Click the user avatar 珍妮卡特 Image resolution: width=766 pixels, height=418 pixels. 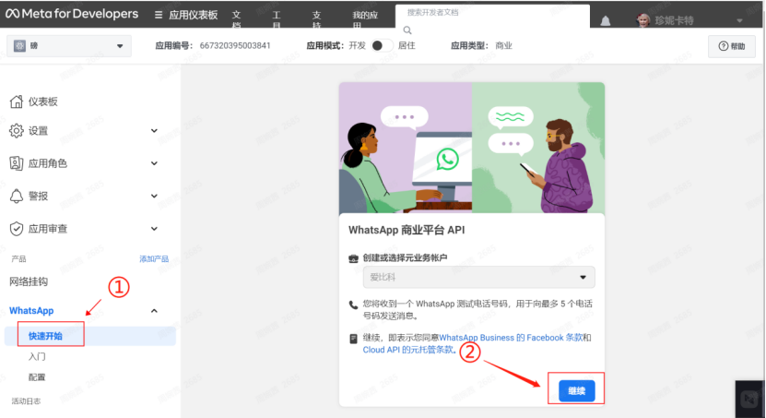point(643,20)
